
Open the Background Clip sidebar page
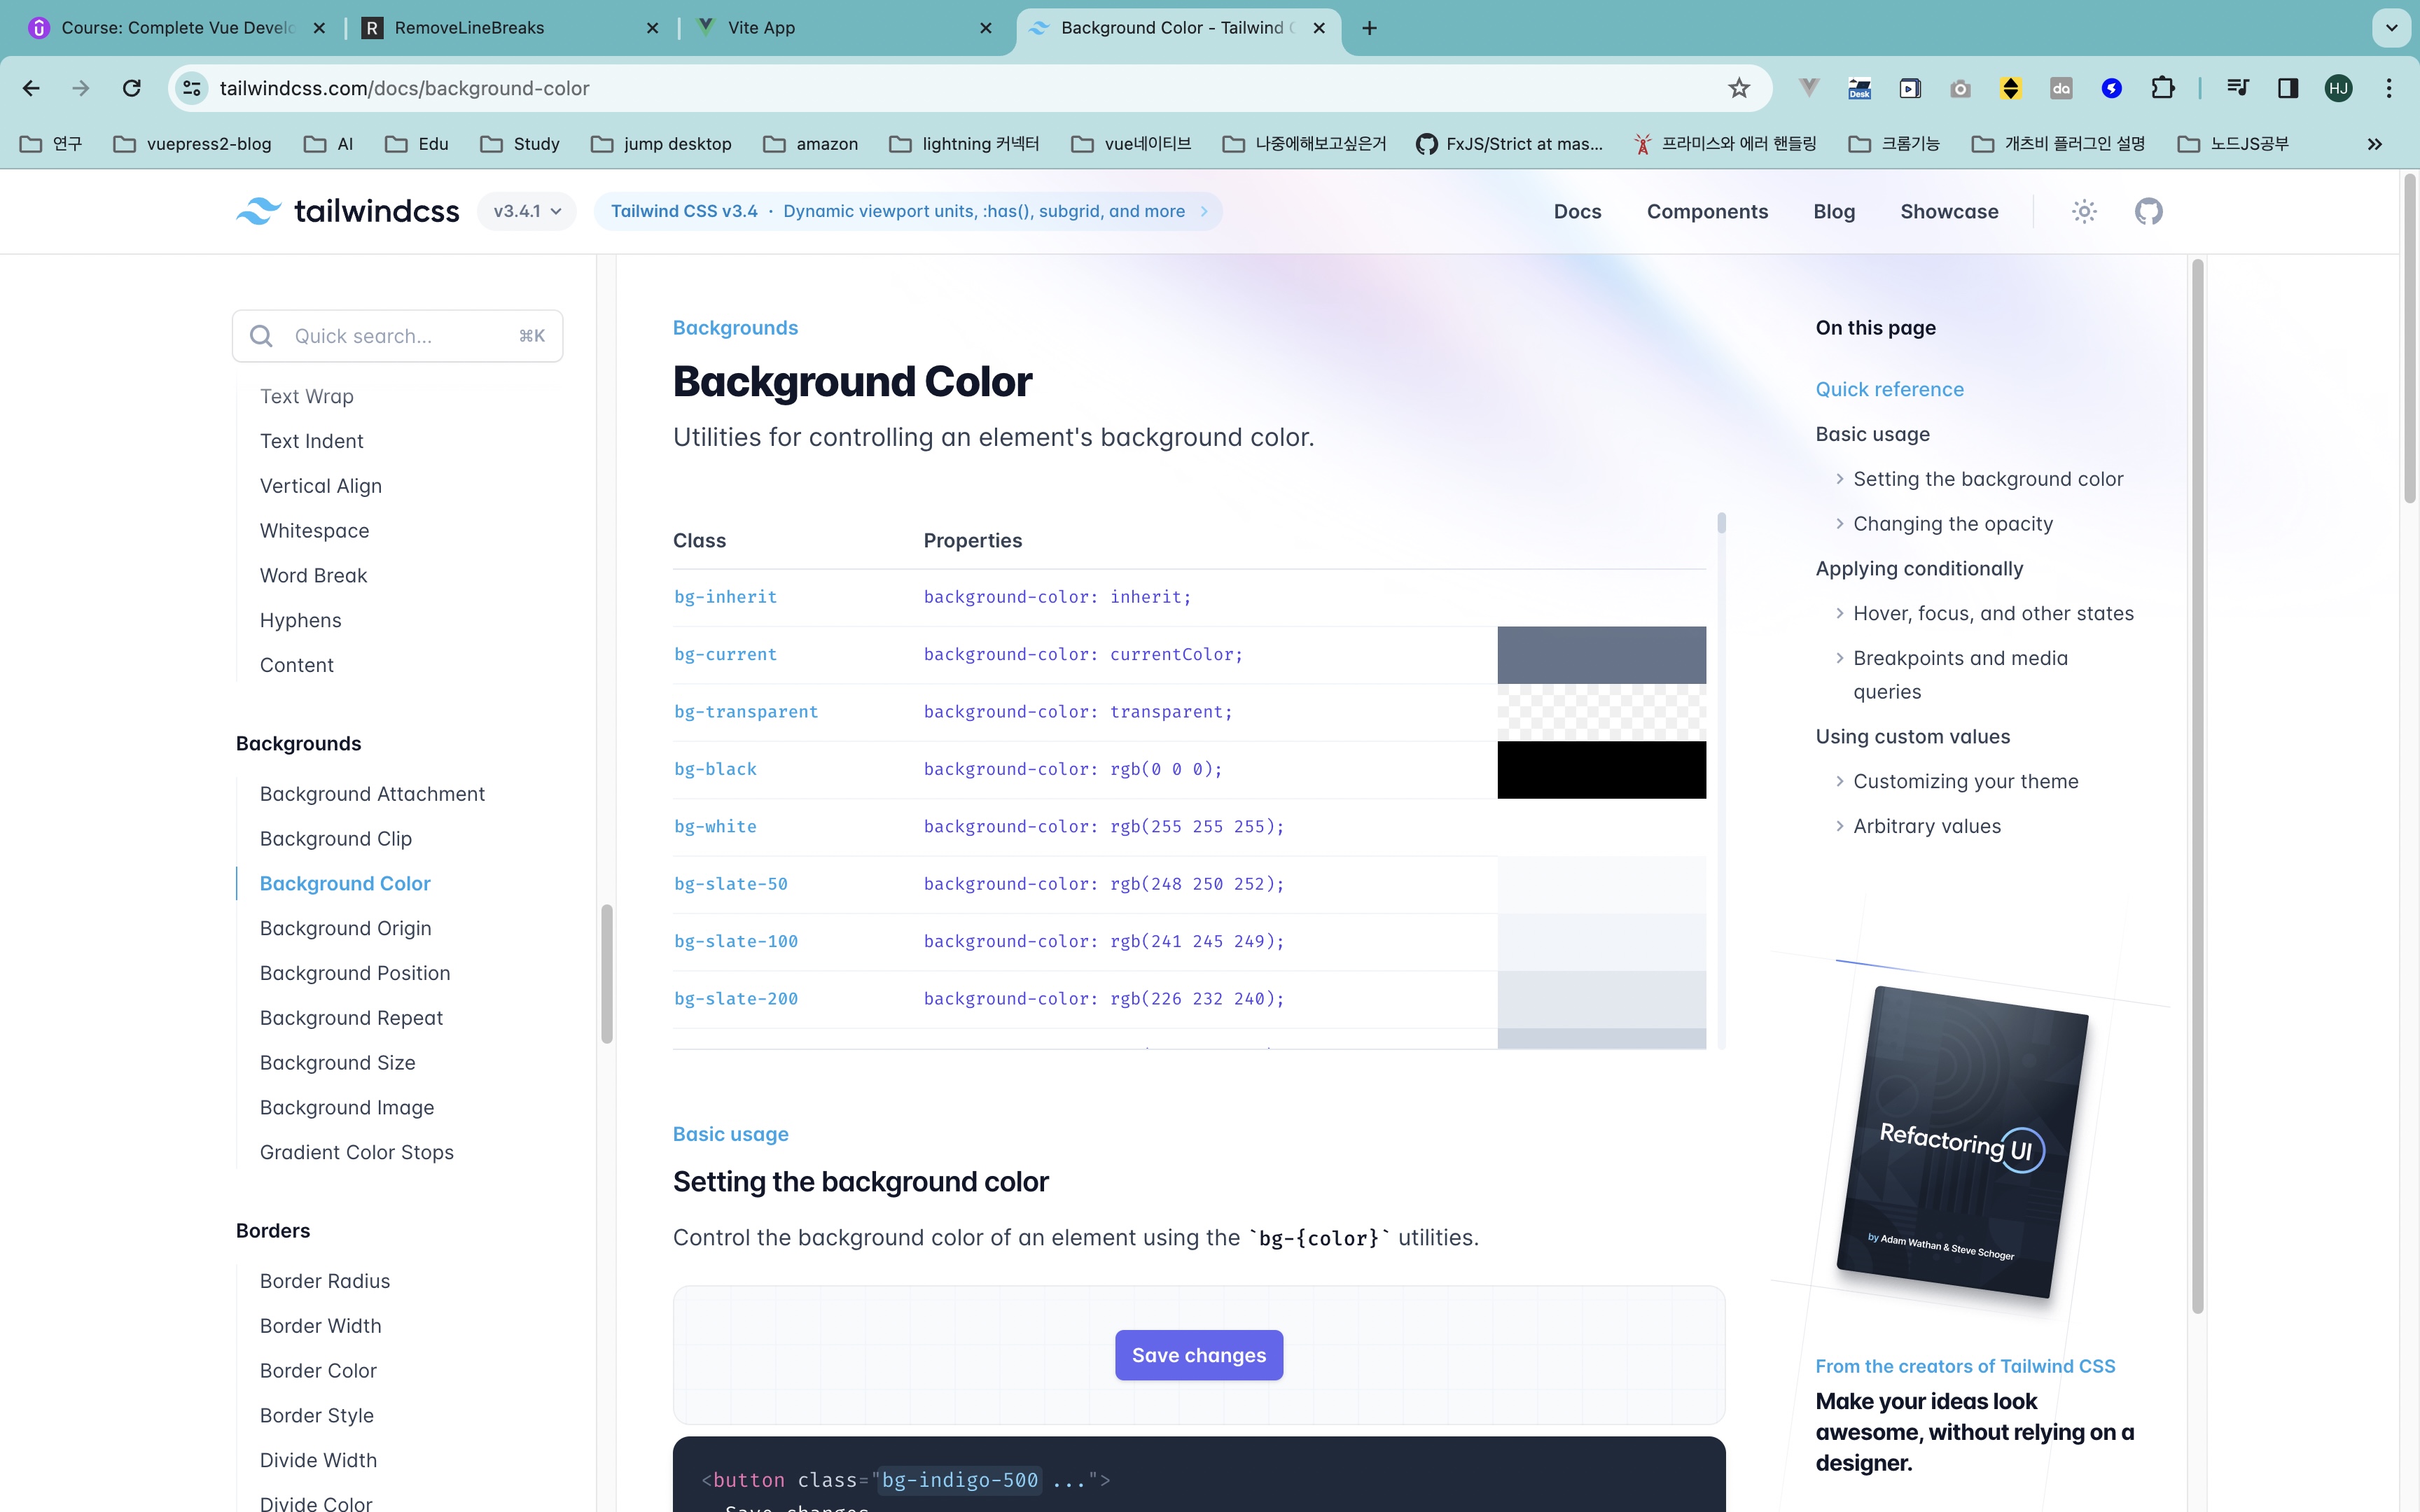click(335, 838)
